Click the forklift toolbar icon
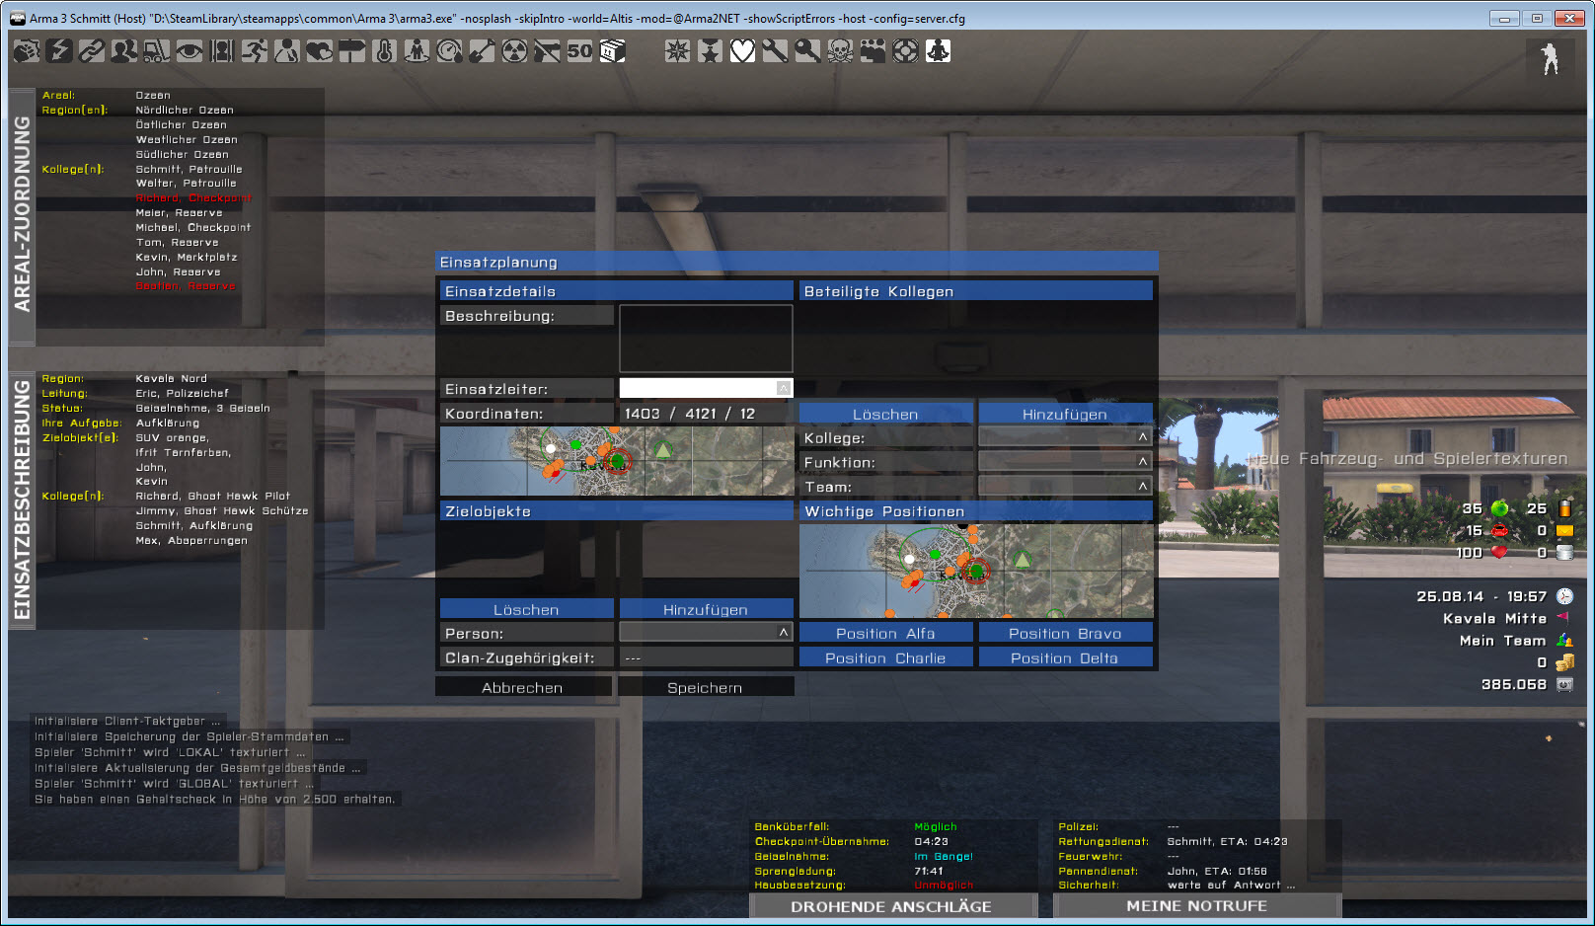The height and width of the screenshot is (926, 1595). click(x=157, y=51)
